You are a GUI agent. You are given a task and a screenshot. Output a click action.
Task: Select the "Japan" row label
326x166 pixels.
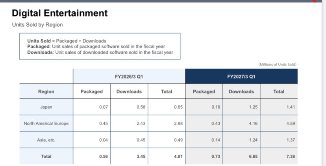pos(46,107)
